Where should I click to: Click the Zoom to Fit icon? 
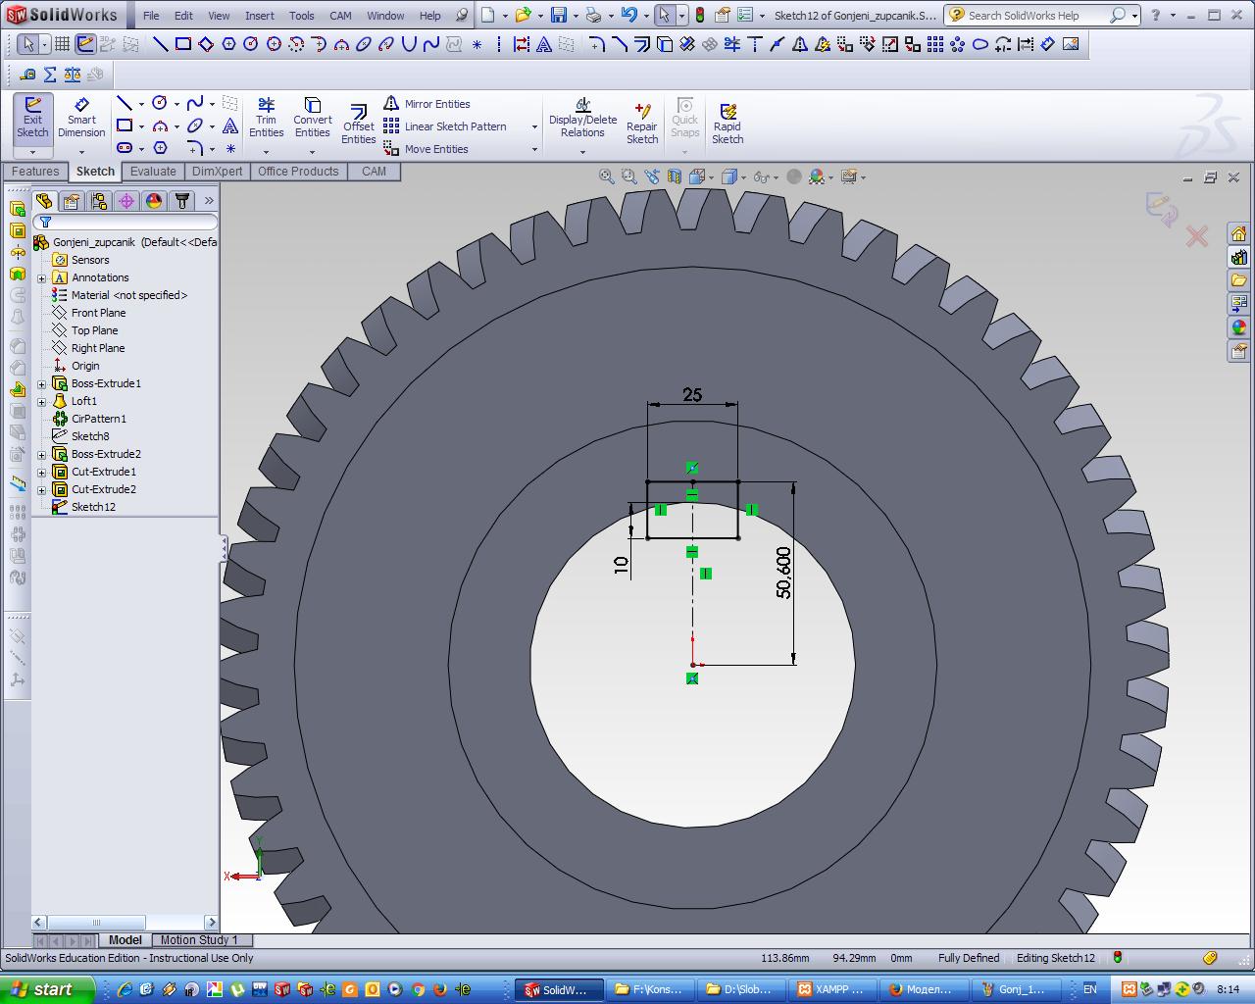tap(606, 176)
